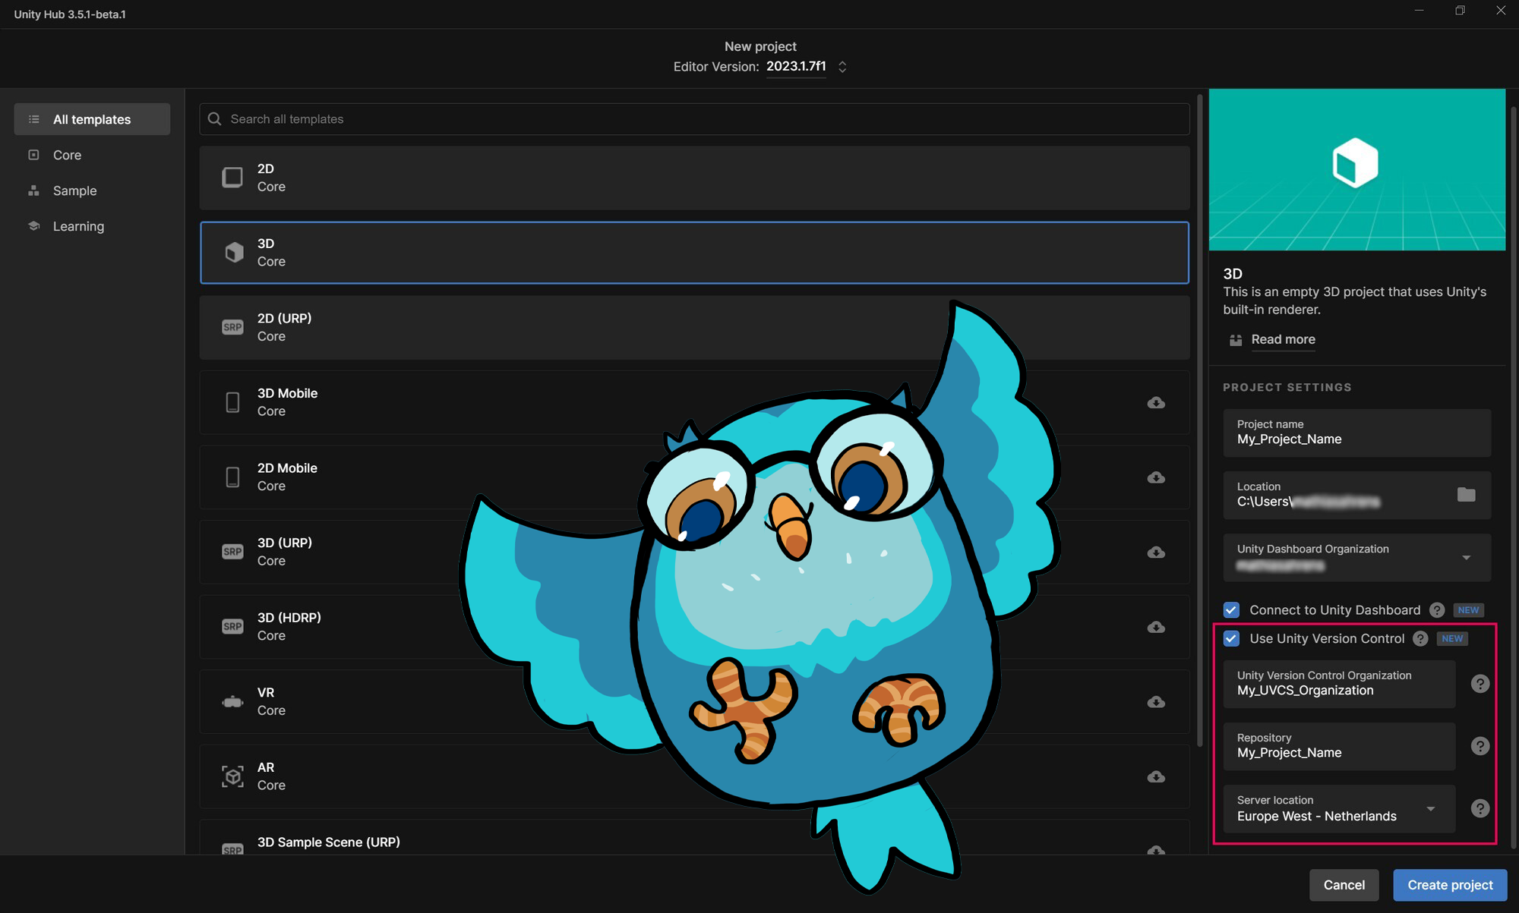Click the download cloud icon on VR template
This screenshot has height=913, width=1519.
pyautogui.click(x=1156, y=701)
